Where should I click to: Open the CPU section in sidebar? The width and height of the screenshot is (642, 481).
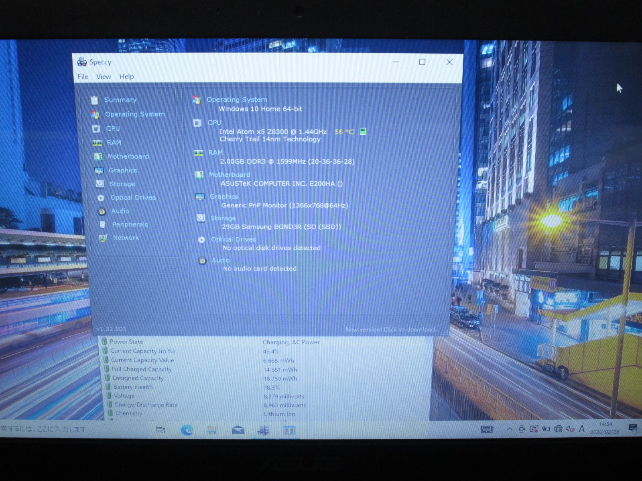pos(113,128)
